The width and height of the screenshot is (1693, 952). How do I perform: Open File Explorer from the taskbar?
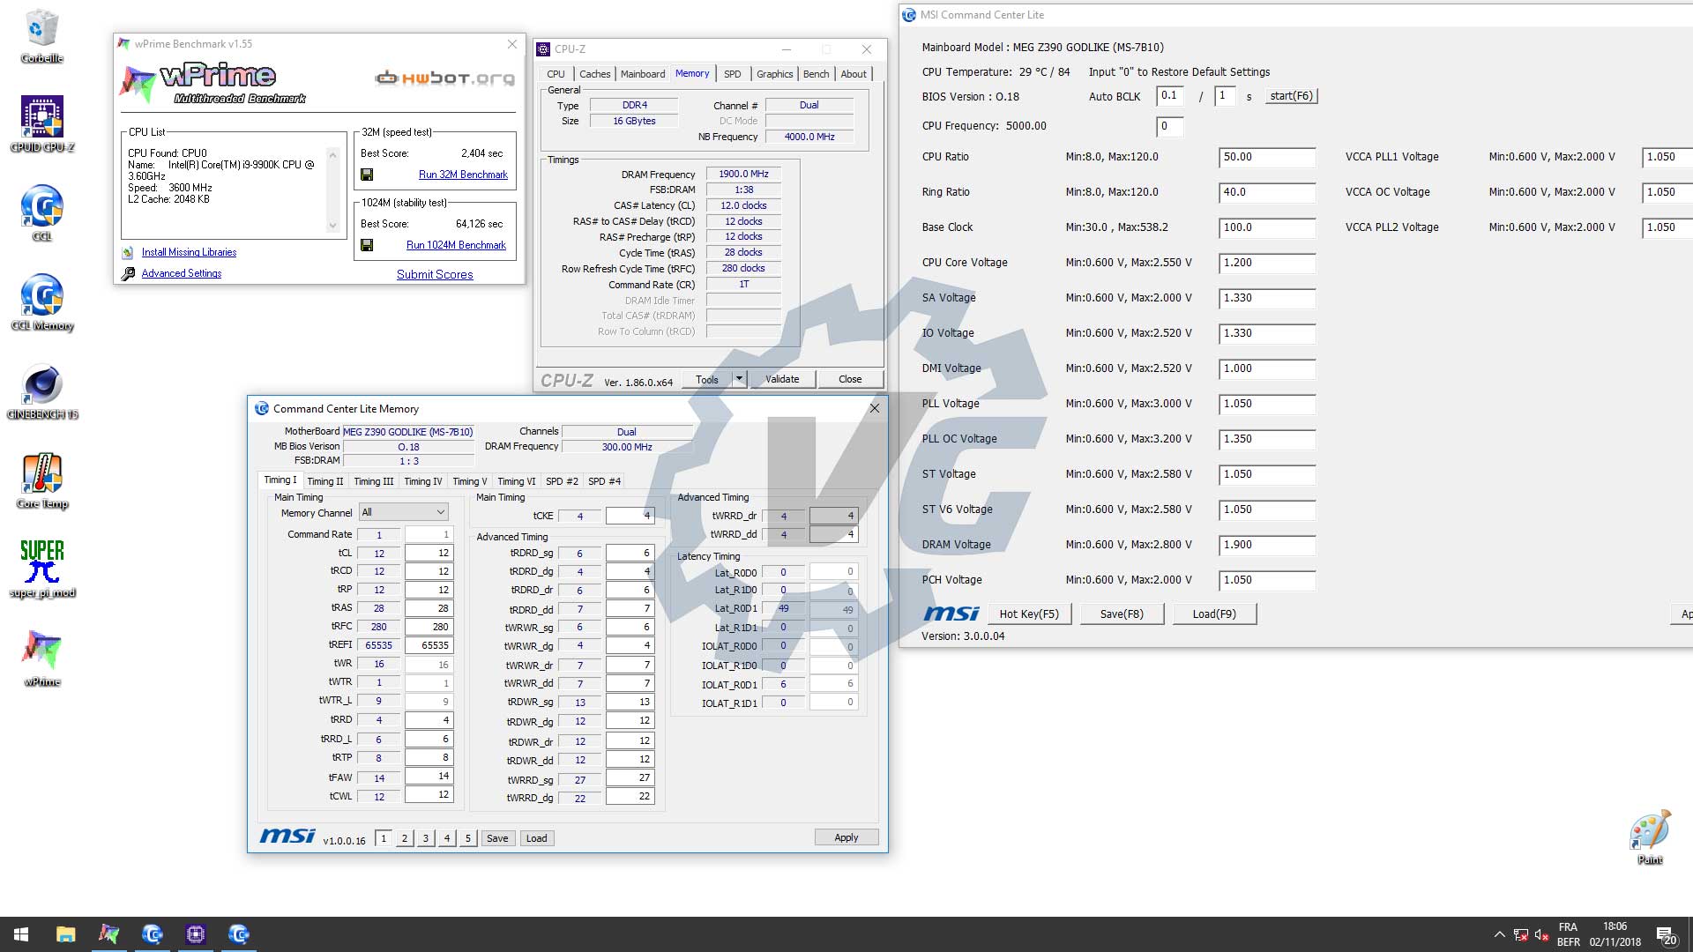click(65, 934)
